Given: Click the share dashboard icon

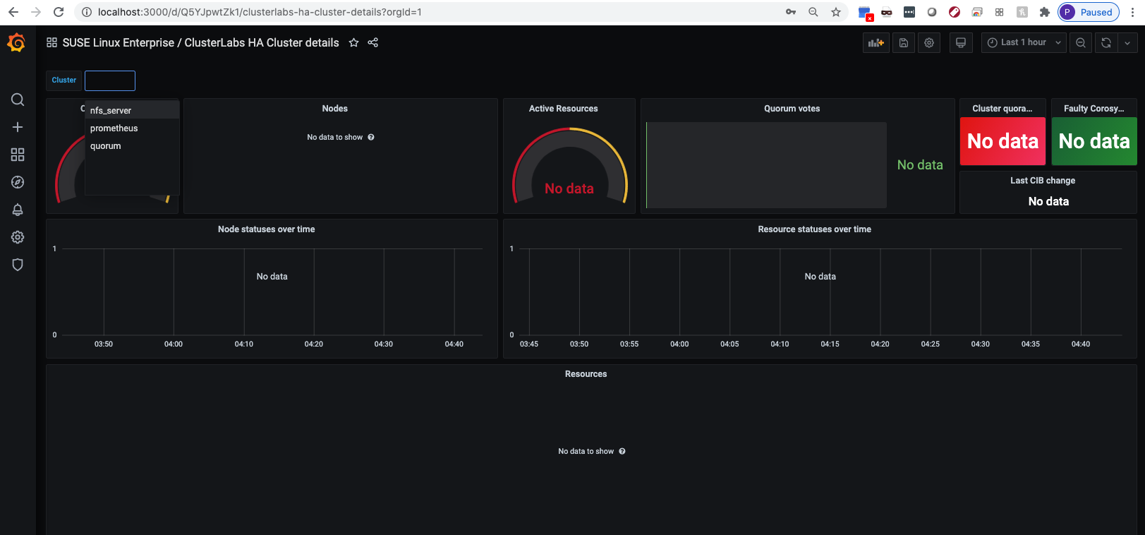Looking at the screenshot, I should [x=373, y=43].
